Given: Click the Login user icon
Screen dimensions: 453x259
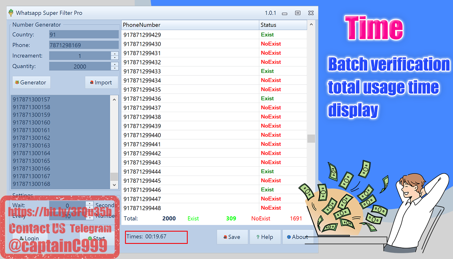Looking at the screenshot, I should click(21, 238).
